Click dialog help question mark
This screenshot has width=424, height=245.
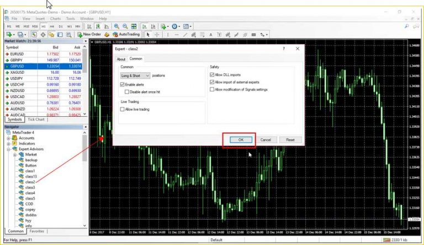(284, 48)
